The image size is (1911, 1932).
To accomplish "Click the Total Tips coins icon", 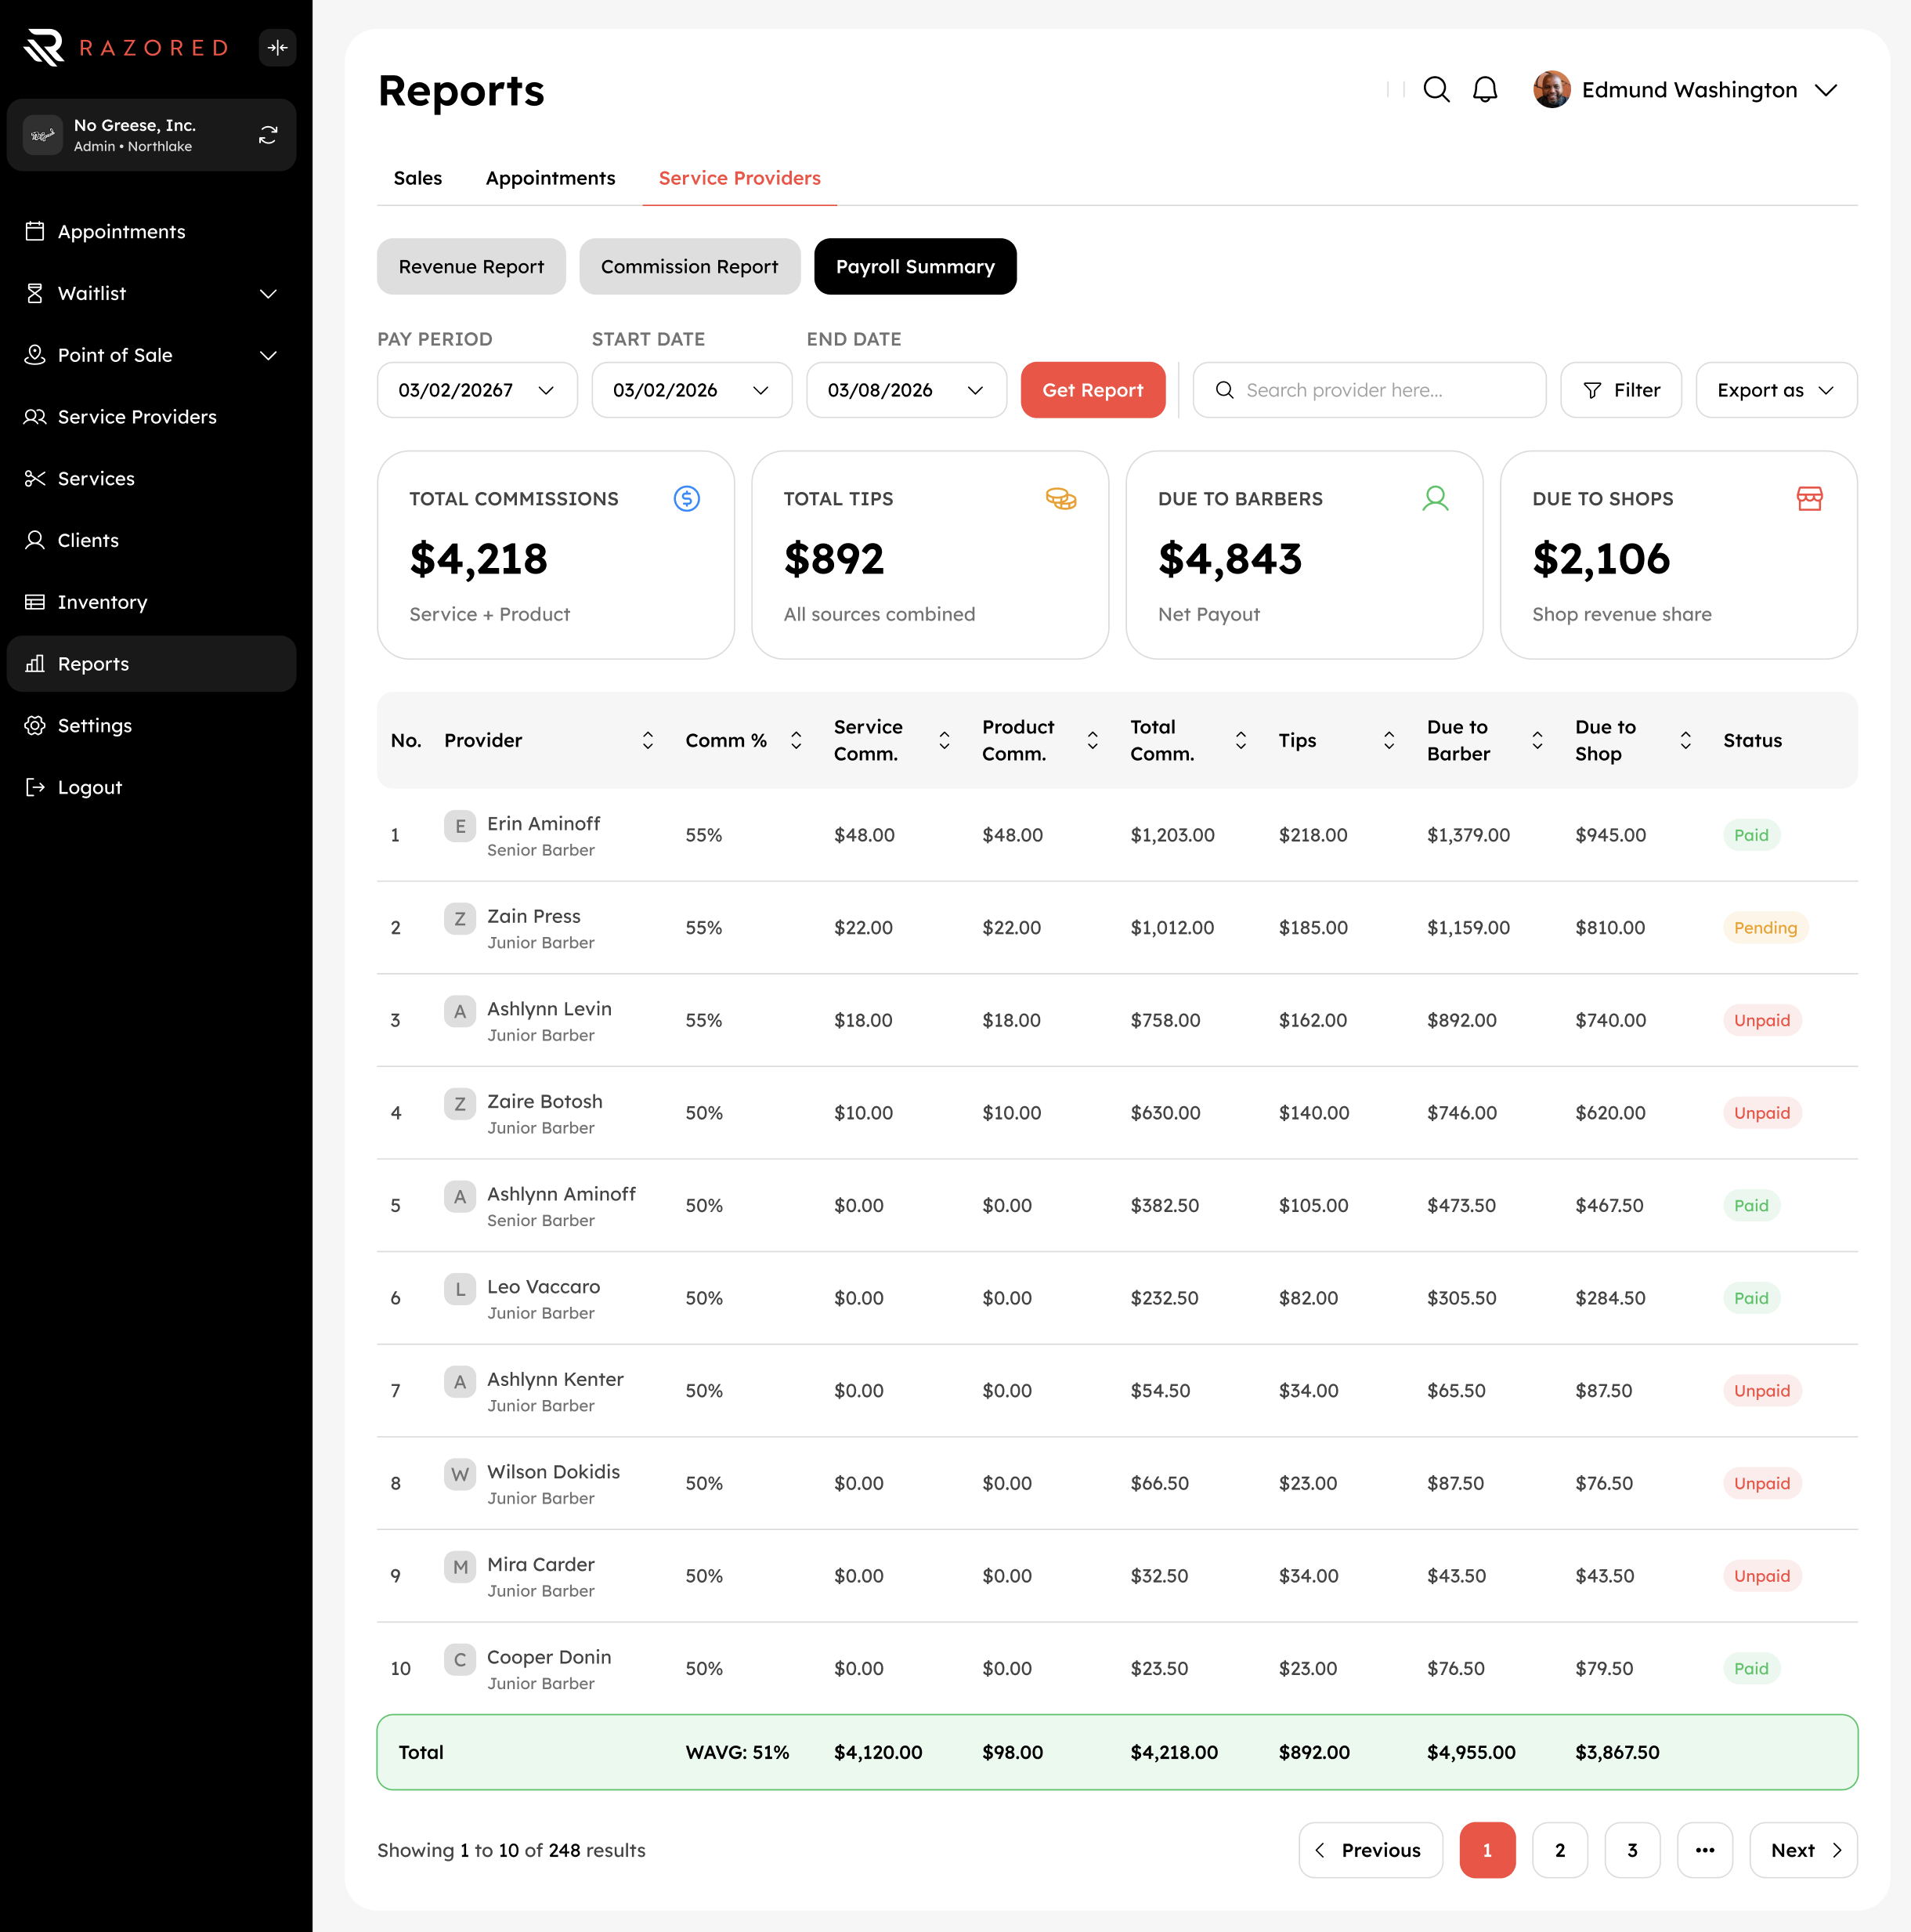I will pos(1061,499).
